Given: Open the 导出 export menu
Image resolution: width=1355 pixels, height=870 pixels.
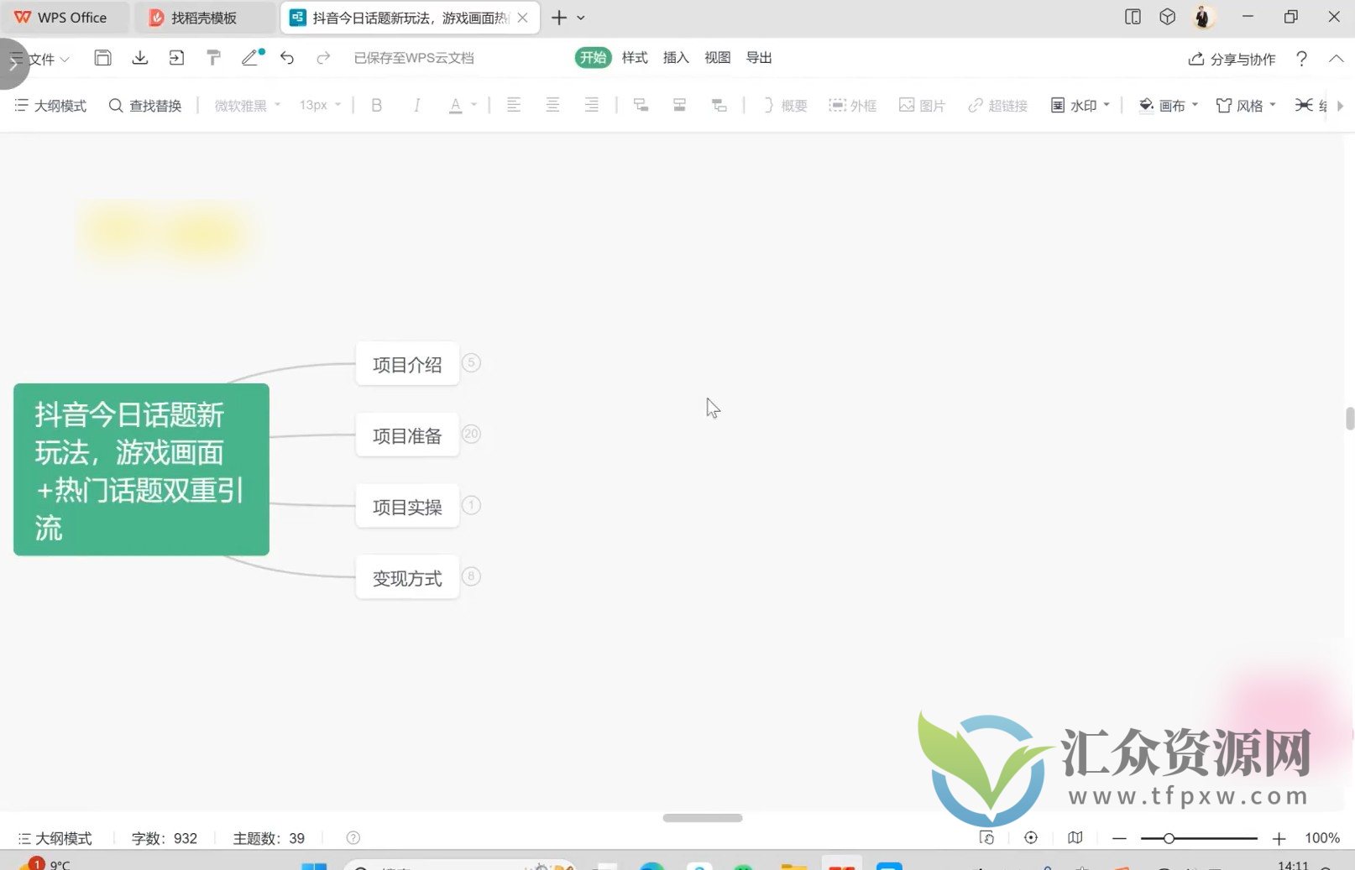Looking at the screenshot, I should (x=758, y=57).
